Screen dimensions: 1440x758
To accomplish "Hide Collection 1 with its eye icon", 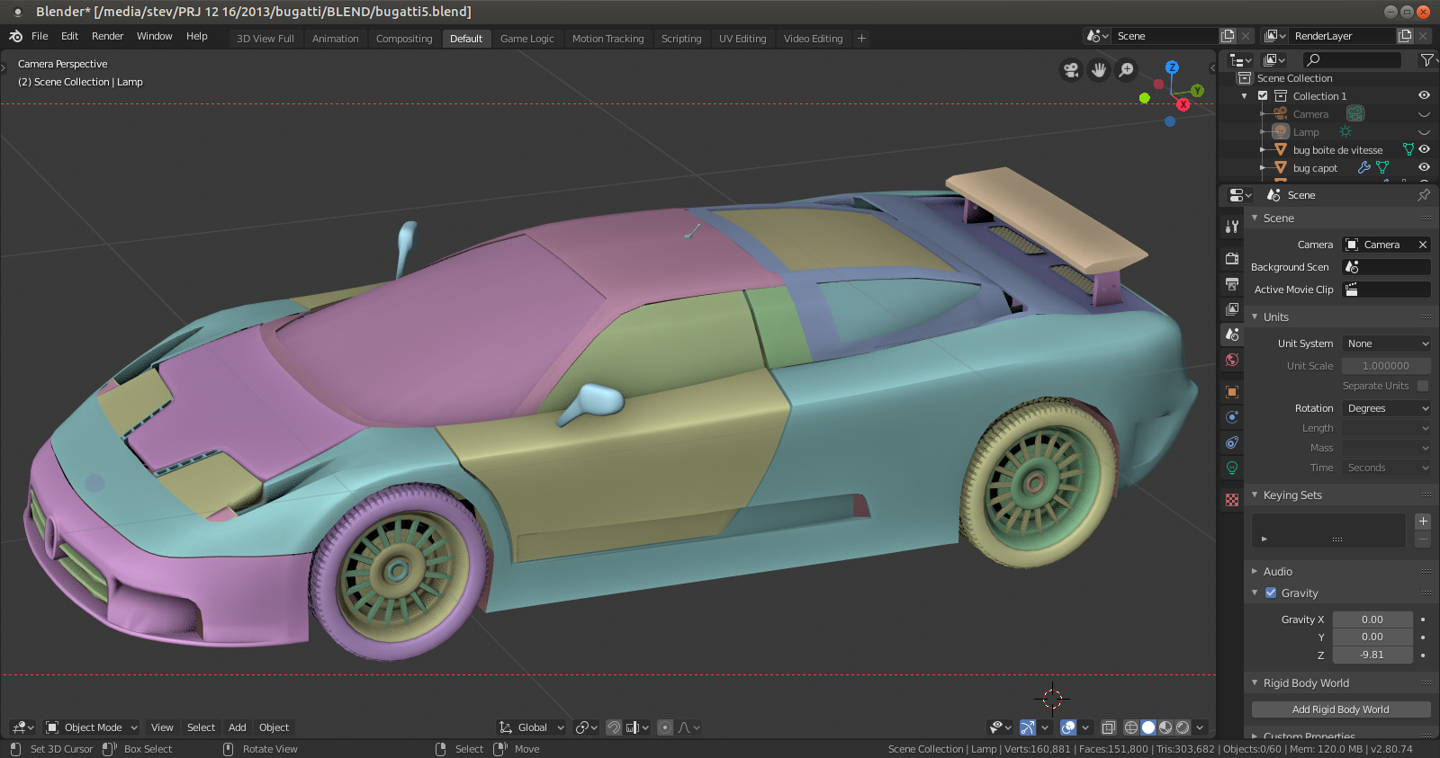I will [1424, 95].
